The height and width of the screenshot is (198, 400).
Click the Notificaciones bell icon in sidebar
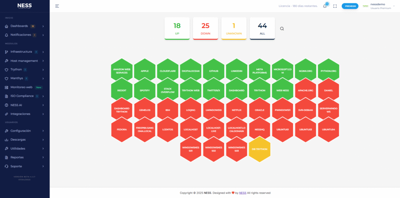click(x=7, y=35)
